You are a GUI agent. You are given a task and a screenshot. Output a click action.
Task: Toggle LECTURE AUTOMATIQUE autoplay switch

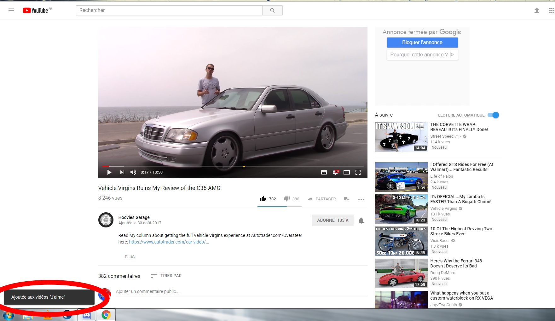click(494, 115)
